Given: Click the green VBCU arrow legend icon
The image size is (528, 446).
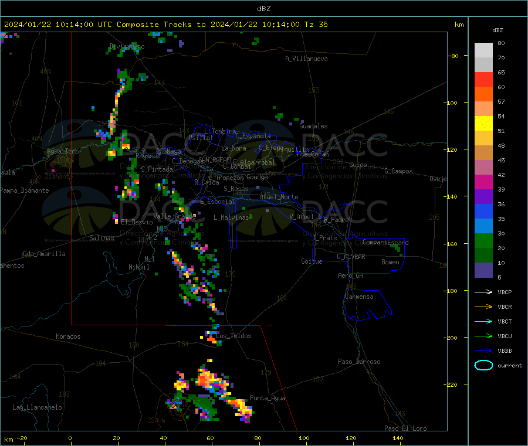Looking at the screenshot, I should tap(483, 336).
